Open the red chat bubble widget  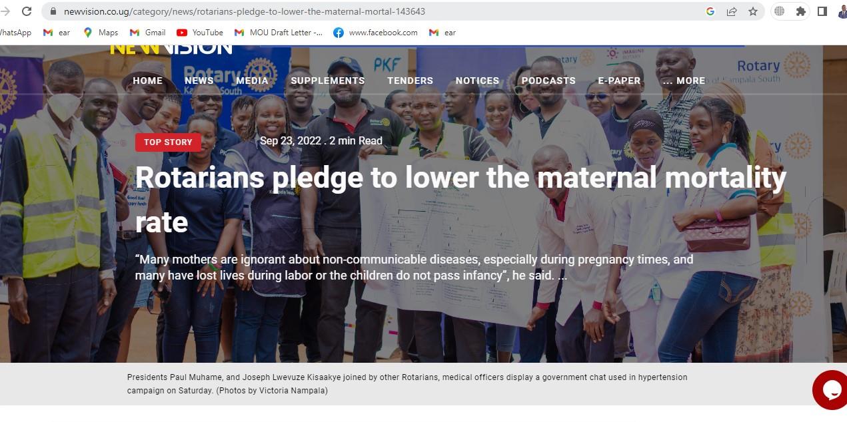pyautogui.click(x=830, y=390)
